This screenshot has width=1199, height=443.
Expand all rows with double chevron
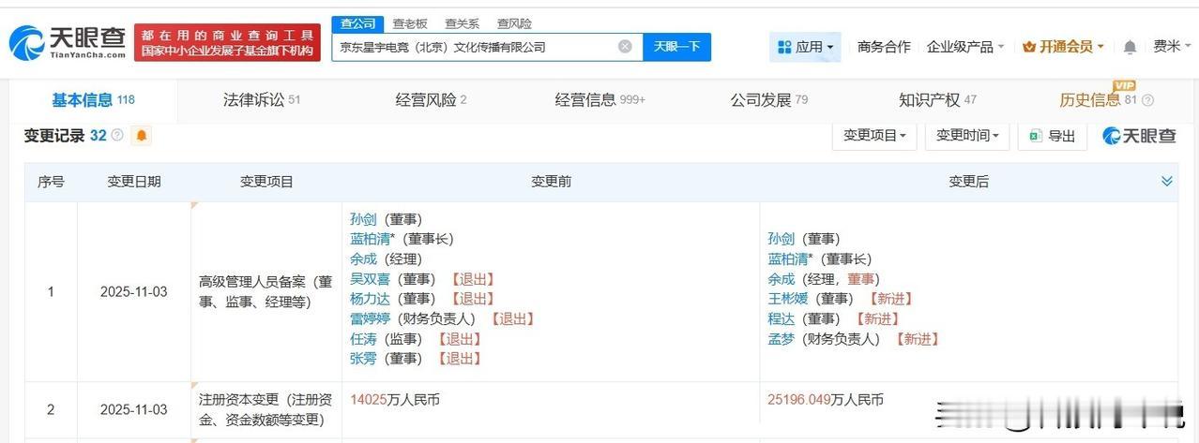point(1167,182)
